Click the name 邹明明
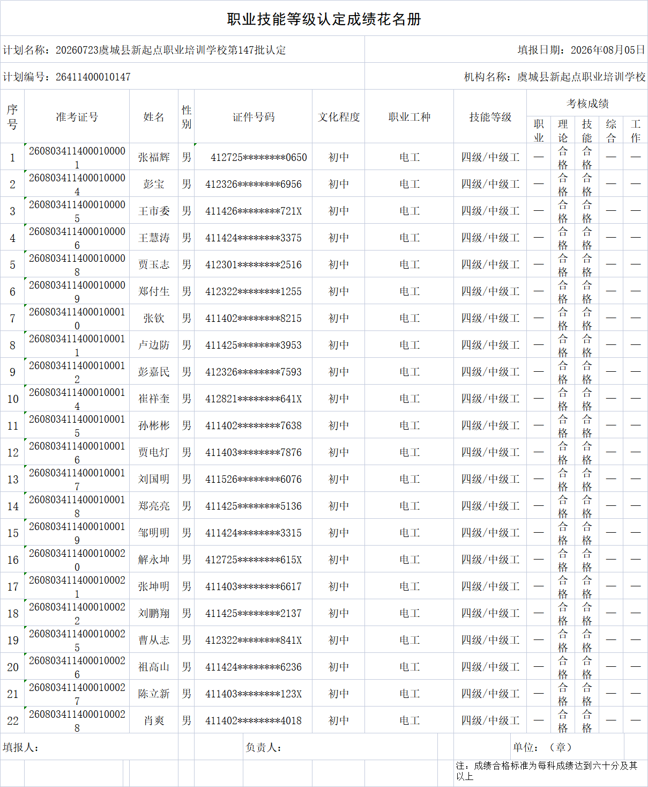Screen dimensions: 648x787 point(154,533)
